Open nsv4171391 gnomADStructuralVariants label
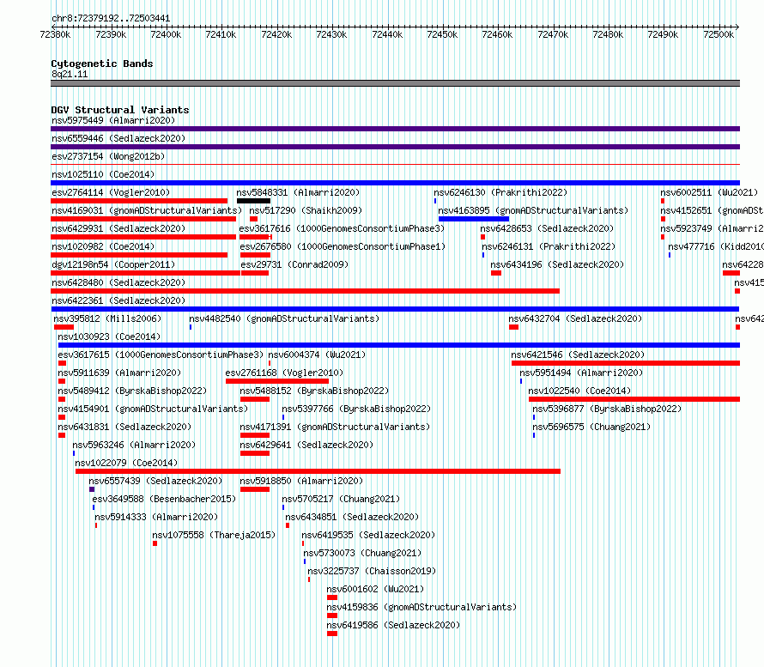The image size is (764, 667). click(335, 427)
